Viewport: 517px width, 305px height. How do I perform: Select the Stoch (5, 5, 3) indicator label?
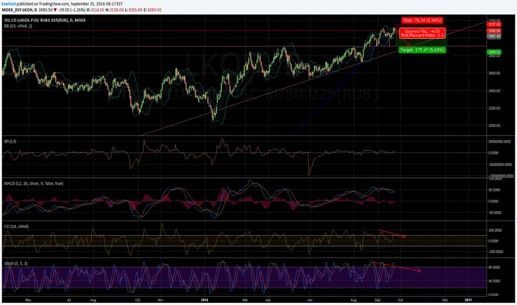[16, 263]
